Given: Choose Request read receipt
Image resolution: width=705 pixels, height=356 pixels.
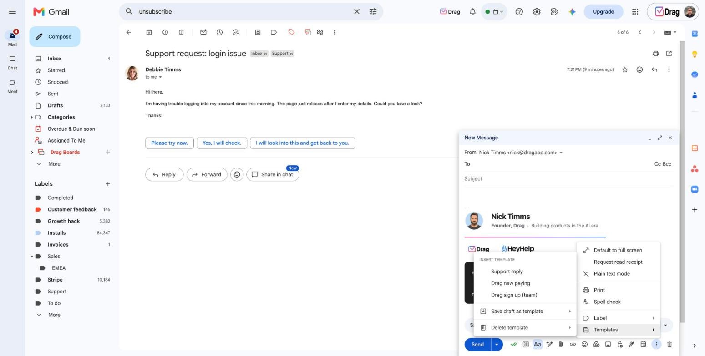Looking at the screenshot, I should click(x=619, y=262).
